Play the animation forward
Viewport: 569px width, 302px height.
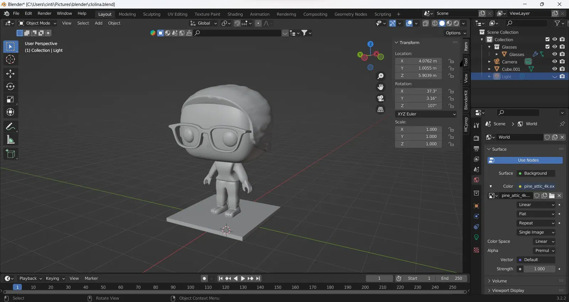[243, 279]
